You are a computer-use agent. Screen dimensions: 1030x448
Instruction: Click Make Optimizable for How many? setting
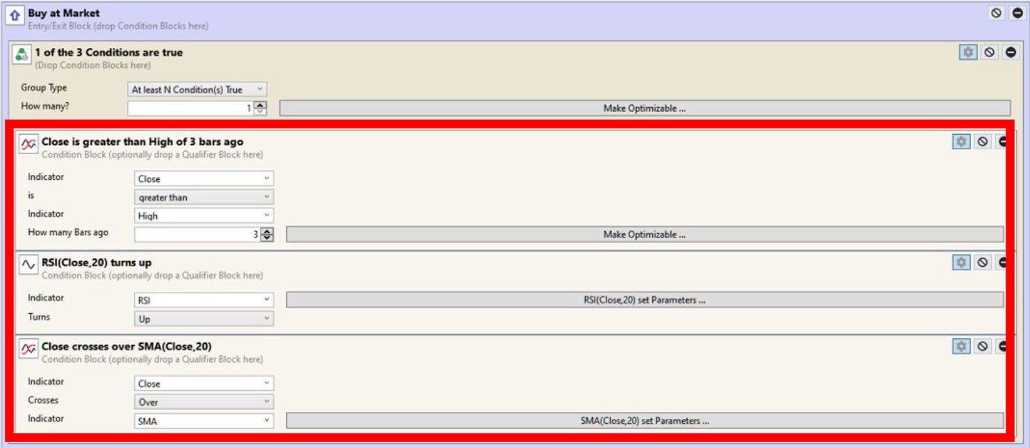645,108
